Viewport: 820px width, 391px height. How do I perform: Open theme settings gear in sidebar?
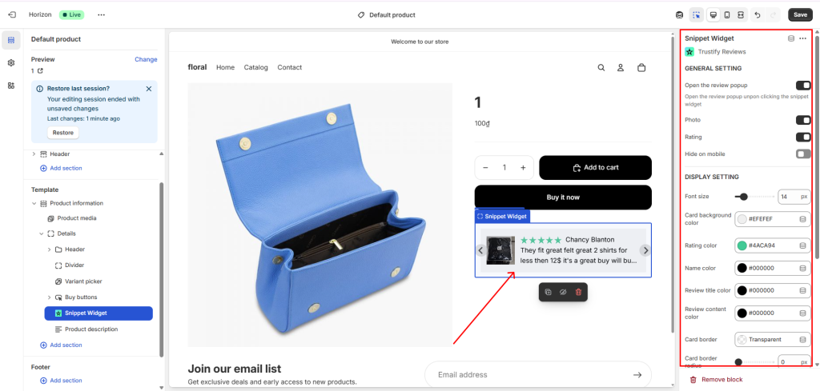11,62
